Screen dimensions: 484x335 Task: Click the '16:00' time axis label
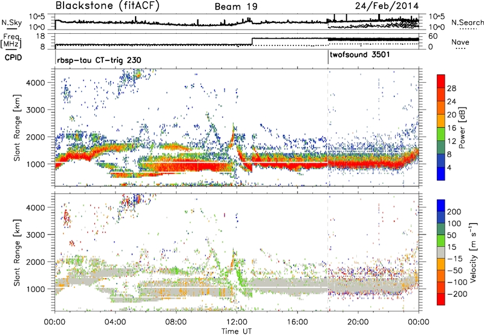[297, 322]
